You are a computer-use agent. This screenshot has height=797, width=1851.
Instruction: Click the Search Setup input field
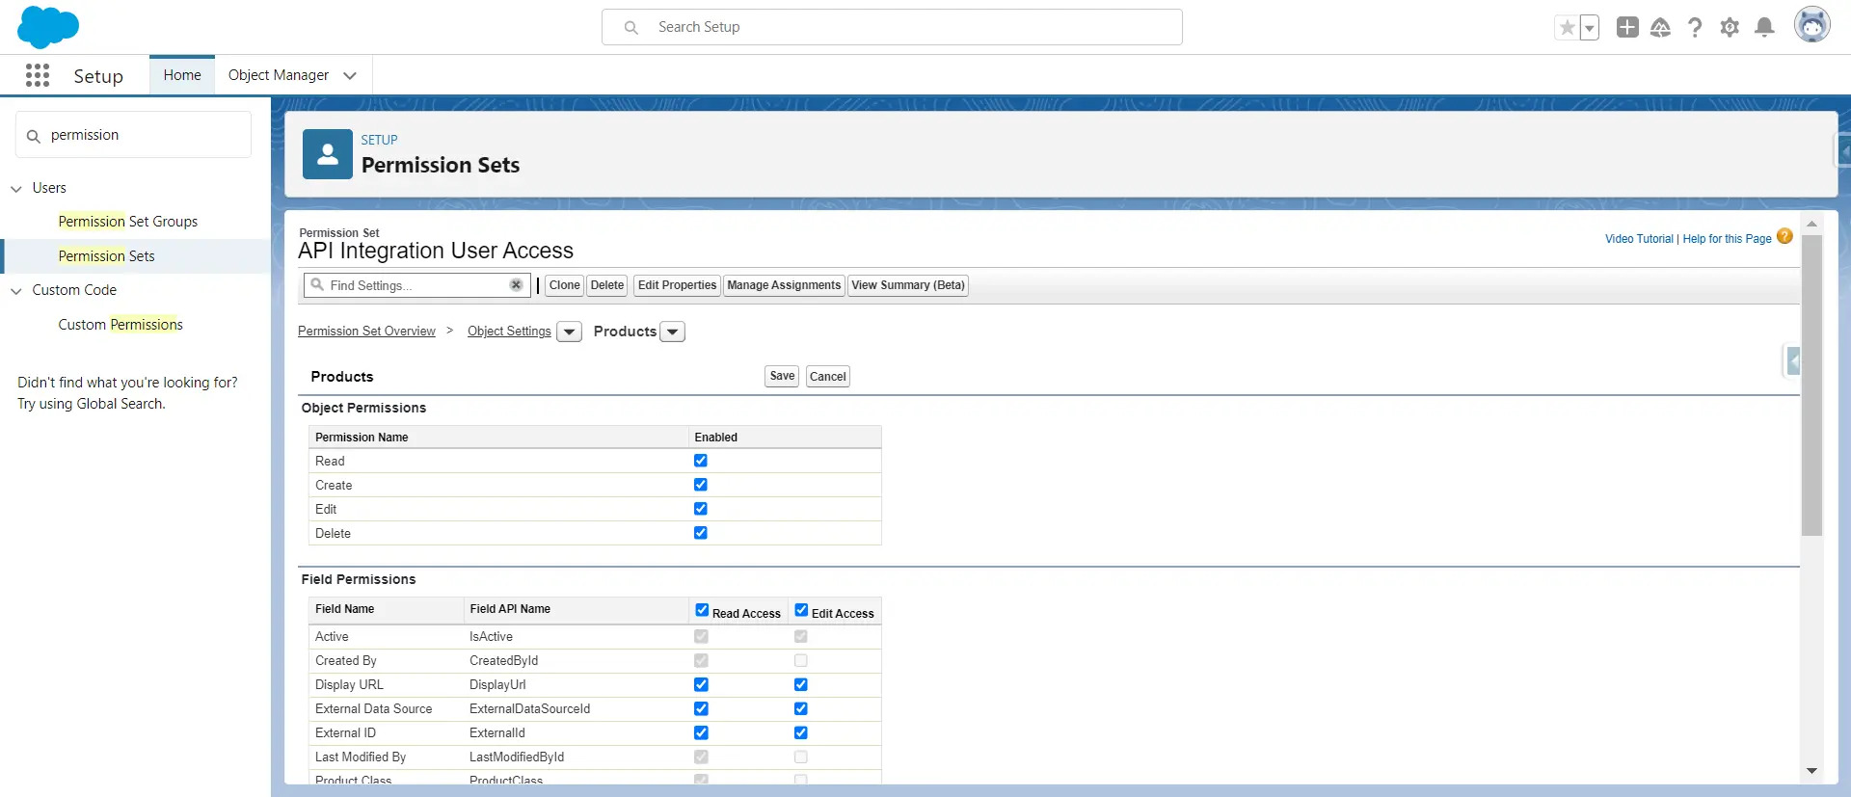[x=892, y=27]
